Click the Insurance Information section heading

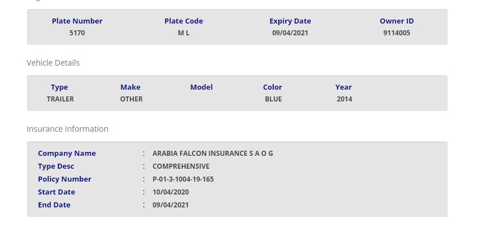pos(67,129)
